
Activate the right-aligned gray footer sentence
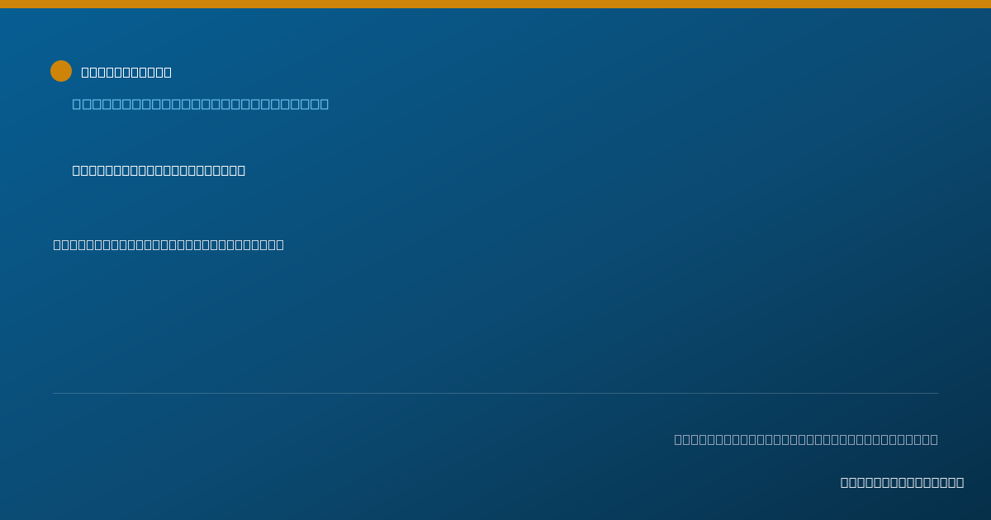tap(806, 439)
